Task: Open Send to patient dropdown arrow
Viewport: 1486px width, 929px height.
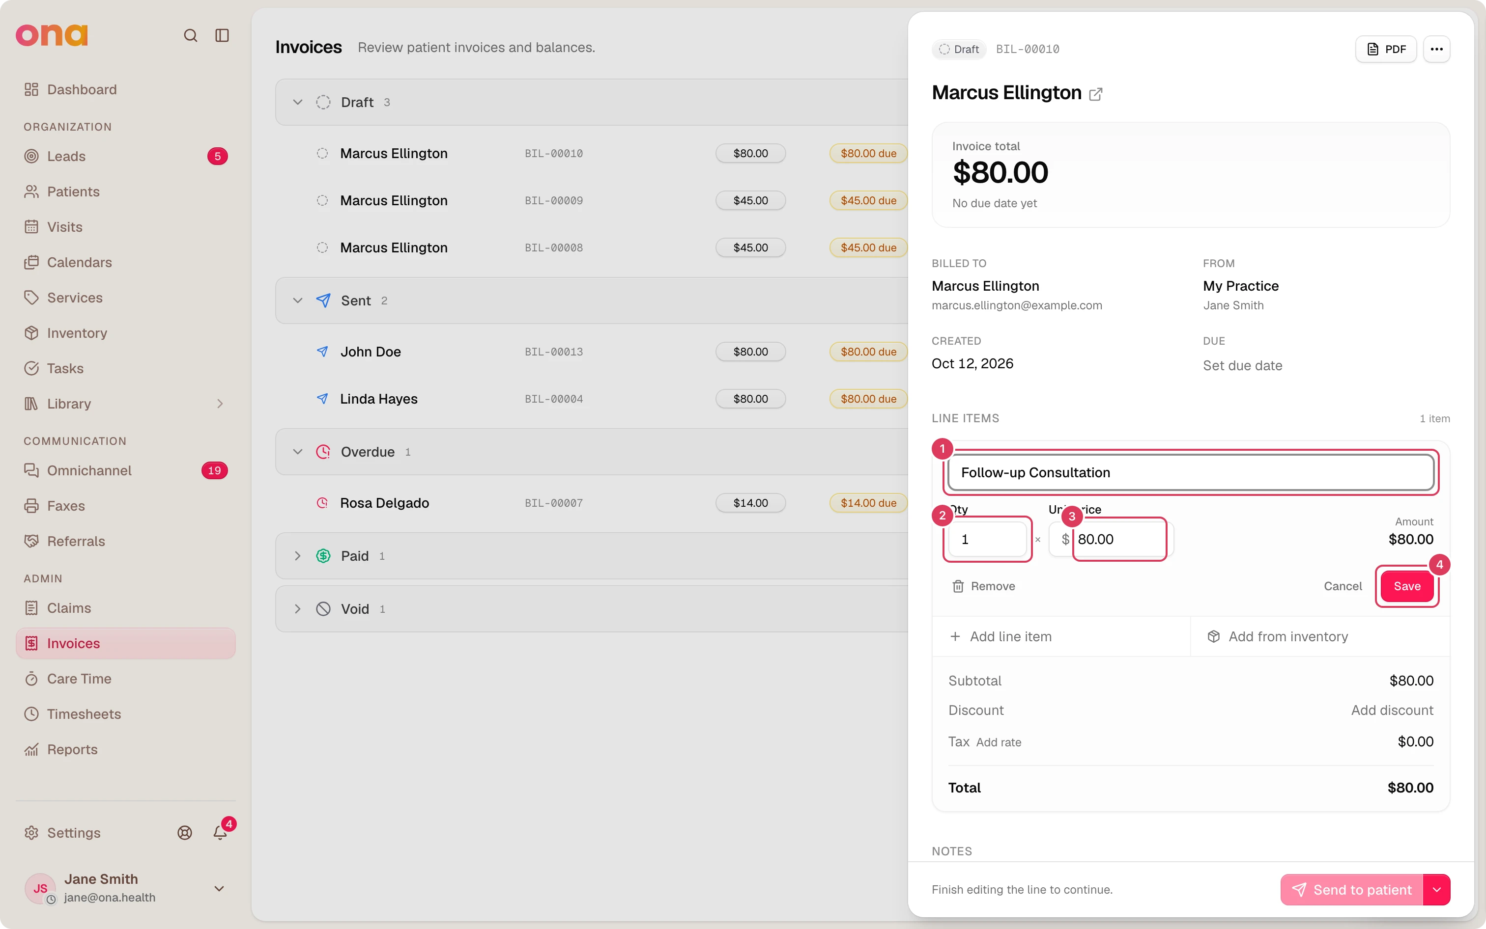Action: click(x=1436, y=890)
